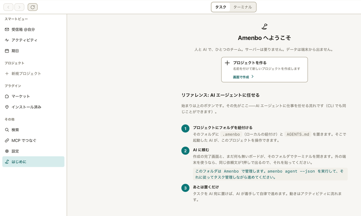The height and width of the screenshot is (216, 361).
Task: Click the amenbo agent --json prompt block
Action: point(270,174)
